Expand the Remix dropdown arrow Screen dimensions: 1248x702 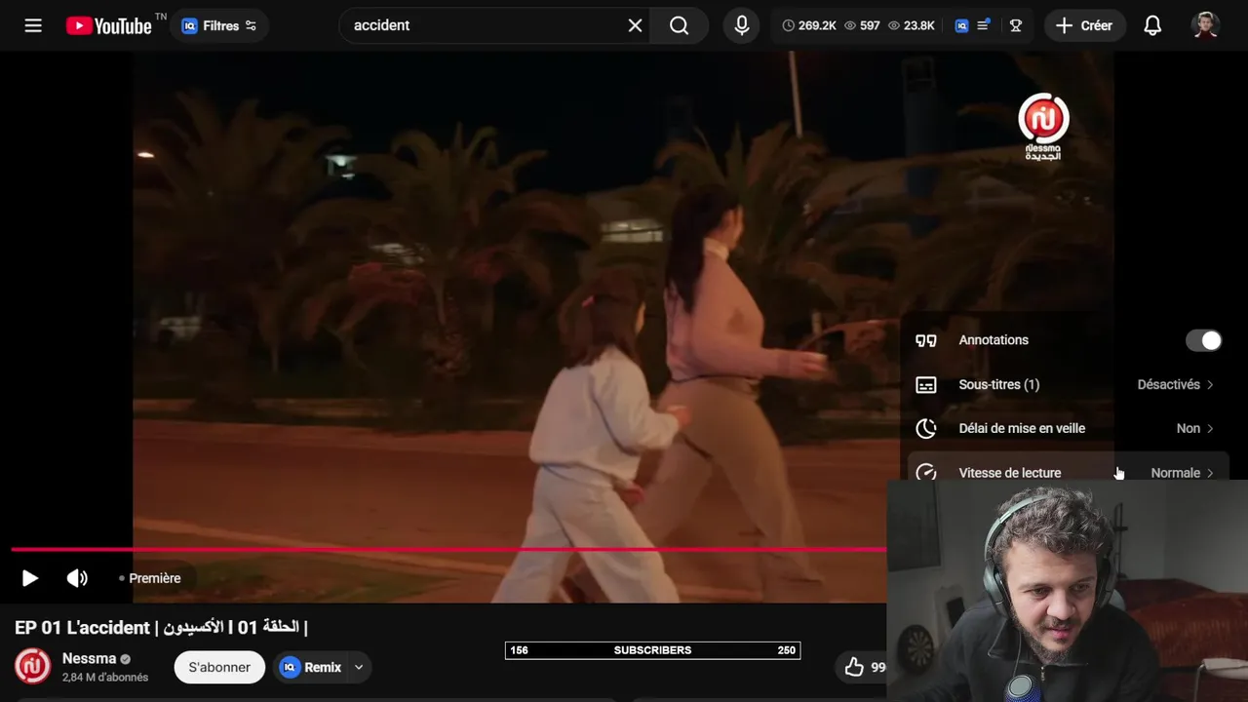359,667
